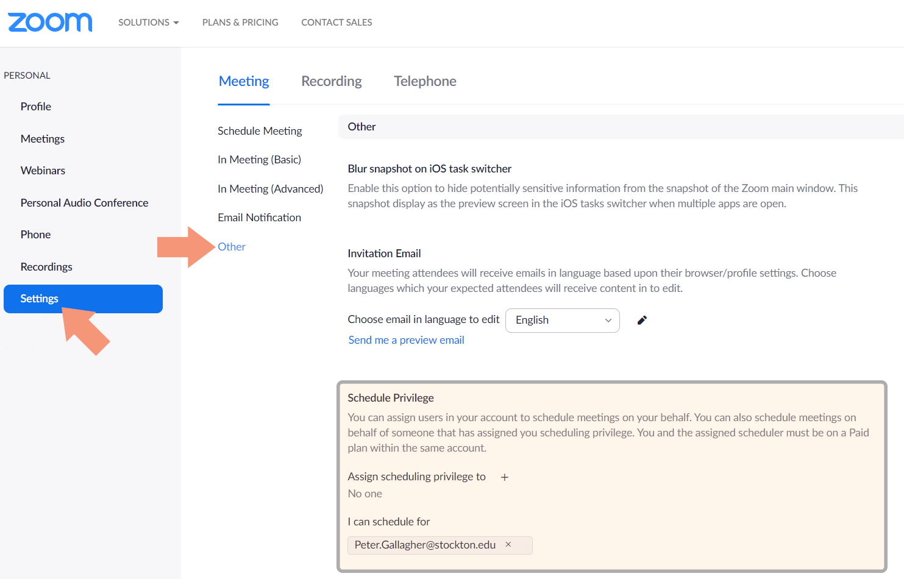
Task: Open Plans & Pricing page
Action: coord(240,23)
